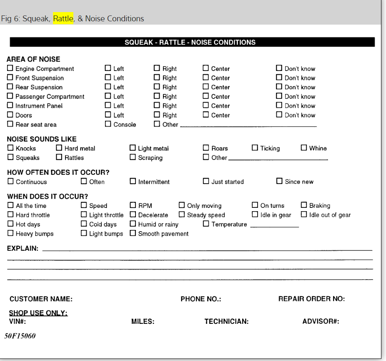The height and width of the screenshot is (361, 386).
Task: Check Humid or rainy box
Action: point(133,224)
